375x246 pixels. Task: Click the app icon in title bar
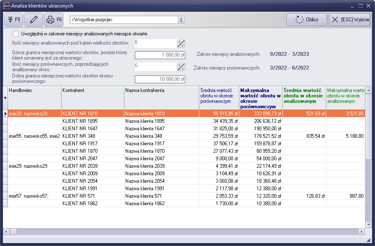pyautogui.click(x=6, y=6)
